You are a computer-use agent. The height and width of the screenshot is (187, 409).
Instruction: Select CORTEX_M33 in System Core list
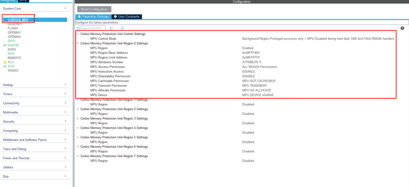click(x=18, y=20)
